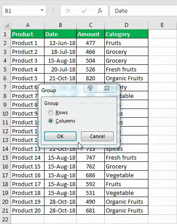Screen dimensions: 177x224
Task: Select row 21 header
Action: pyautogui.click(x=5, y=210)
